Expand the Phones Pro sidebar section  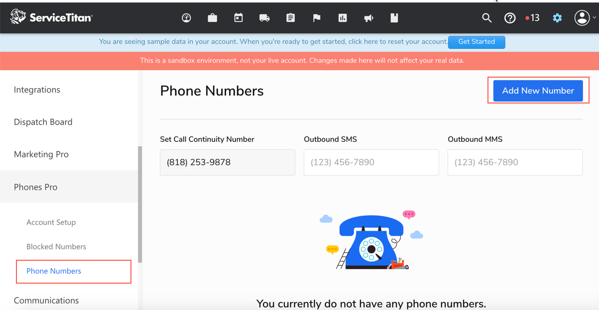(x=69, y=187)
